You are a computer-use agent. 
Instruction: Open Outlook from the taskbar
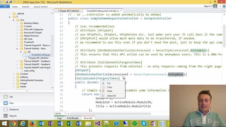coord(42,123)
